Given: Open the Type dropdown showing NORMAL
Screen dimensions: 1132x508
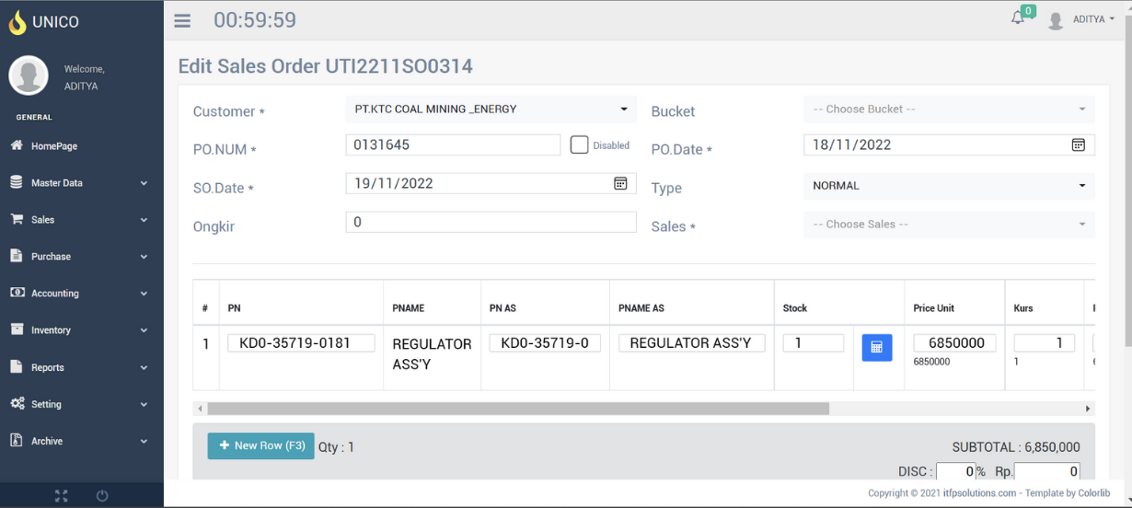Looking at the screenshot, I should click(x=948, y=186).
